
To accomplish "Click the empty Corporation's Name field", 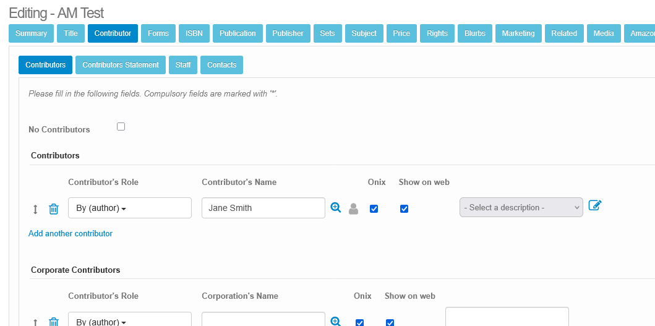I will [x=263, y=319].
